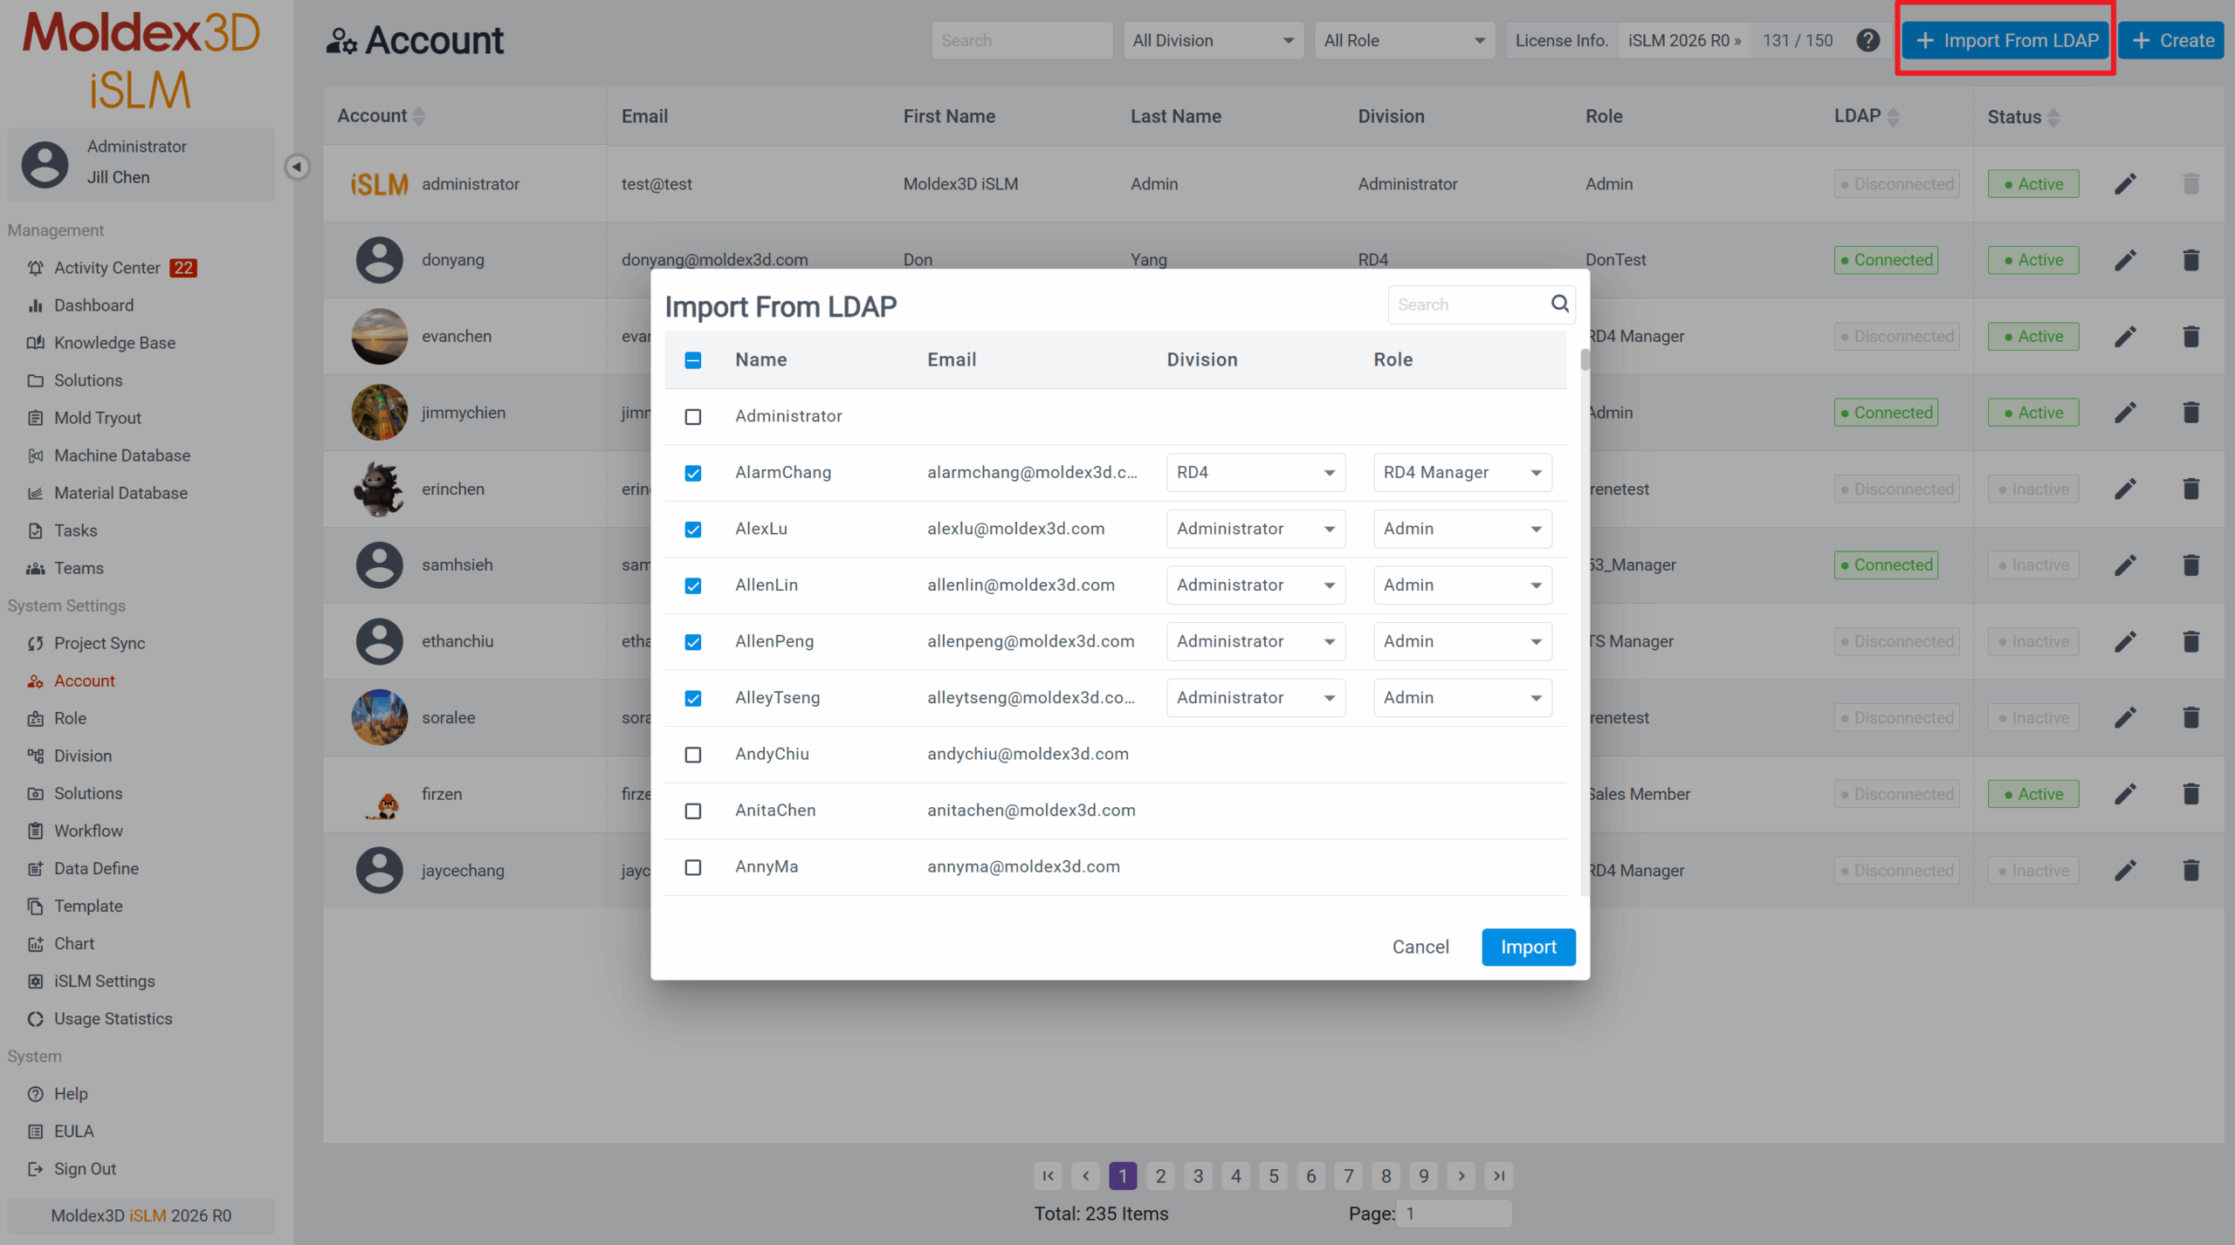This screenshot has height=1245, width=2235.
Task: Go to the previous page arrow
Action: coord(1085,1176)
